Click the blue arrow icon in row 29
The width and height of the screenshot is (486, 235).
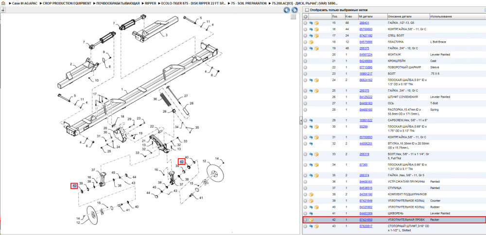click(311, 120)
